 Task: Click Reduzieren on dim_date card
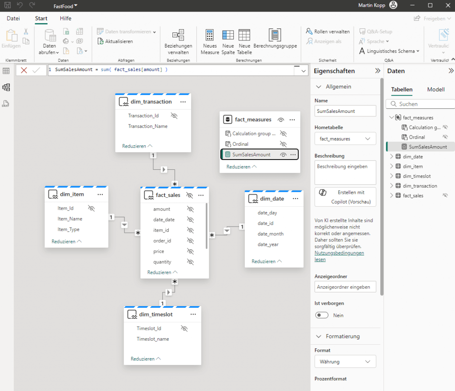point(267,261)
